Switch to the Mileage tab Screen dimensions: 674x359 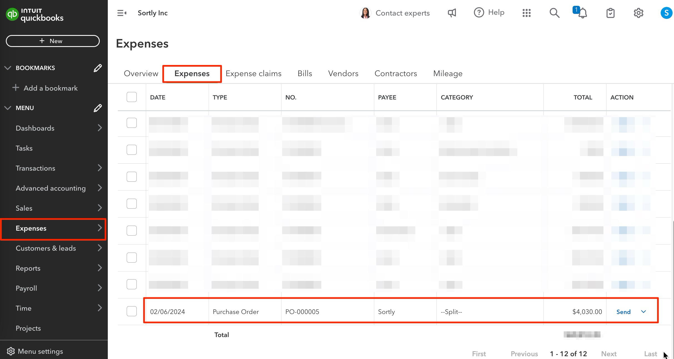click(448, 74)
